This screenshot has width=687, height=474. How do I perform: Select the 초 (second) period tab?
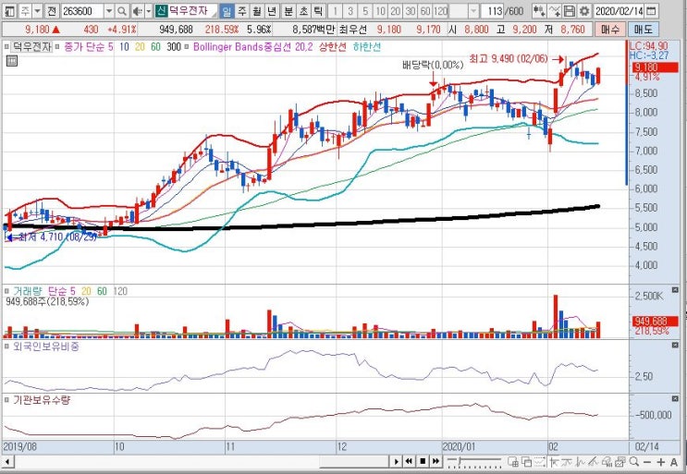[303, 10]
